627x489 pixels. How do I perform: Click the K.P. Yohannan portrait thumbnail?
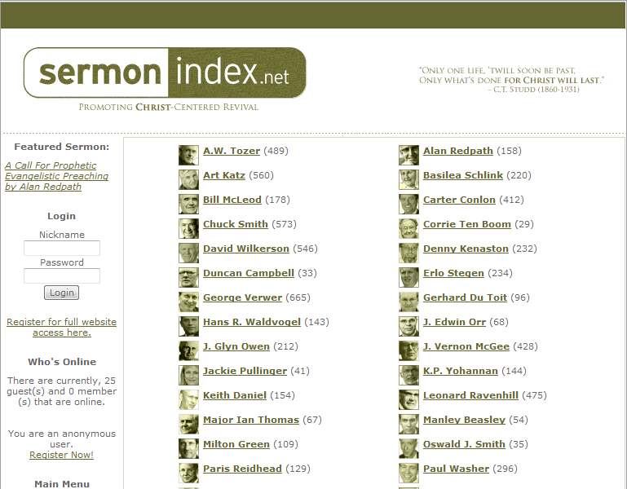(408, 375)
